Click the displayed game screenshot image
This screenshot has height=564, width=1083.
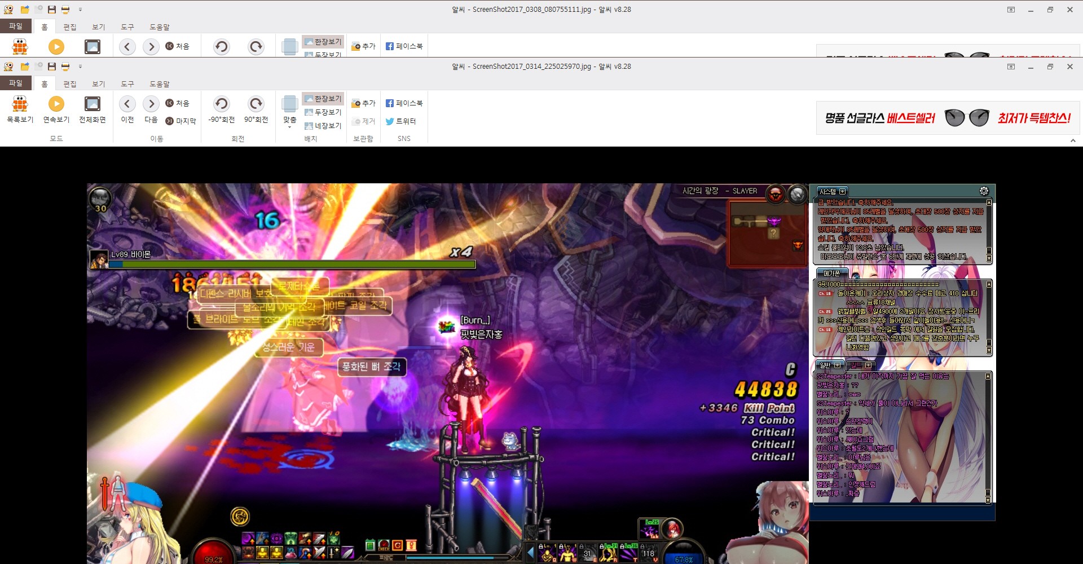(x=541, y=373)
